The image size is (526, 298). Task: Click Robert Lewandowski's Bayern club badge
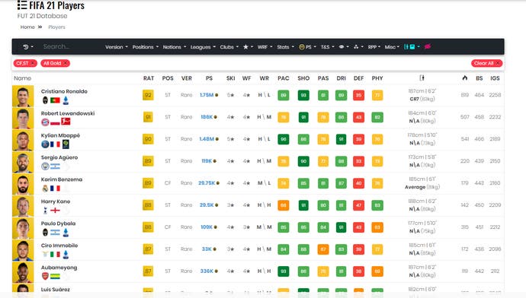coord(45,122)
